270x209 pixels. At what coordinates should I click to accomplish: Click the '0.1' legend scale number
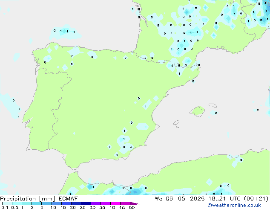(5, 207)
